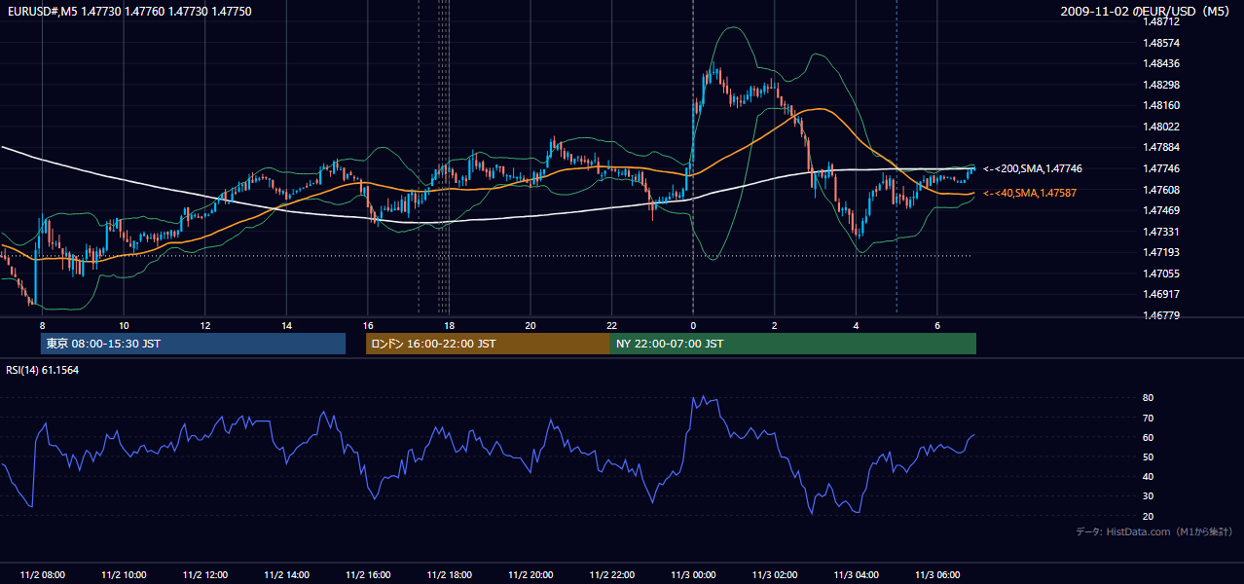Image resolution: width=1244 pixels, height=584 pixels.
Task: Click price axis value 1.47608
Action: click(1161, 190)
